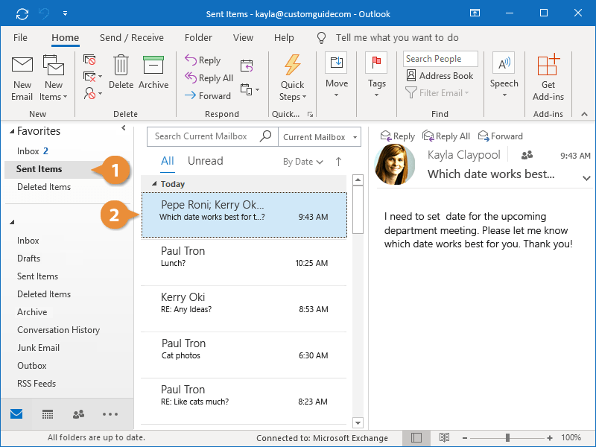Open the New Items dropdown

point(54,79)
